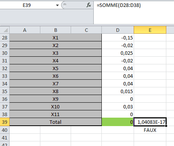
Task: Click the fx insert function icon
Action: click(89, 5)
